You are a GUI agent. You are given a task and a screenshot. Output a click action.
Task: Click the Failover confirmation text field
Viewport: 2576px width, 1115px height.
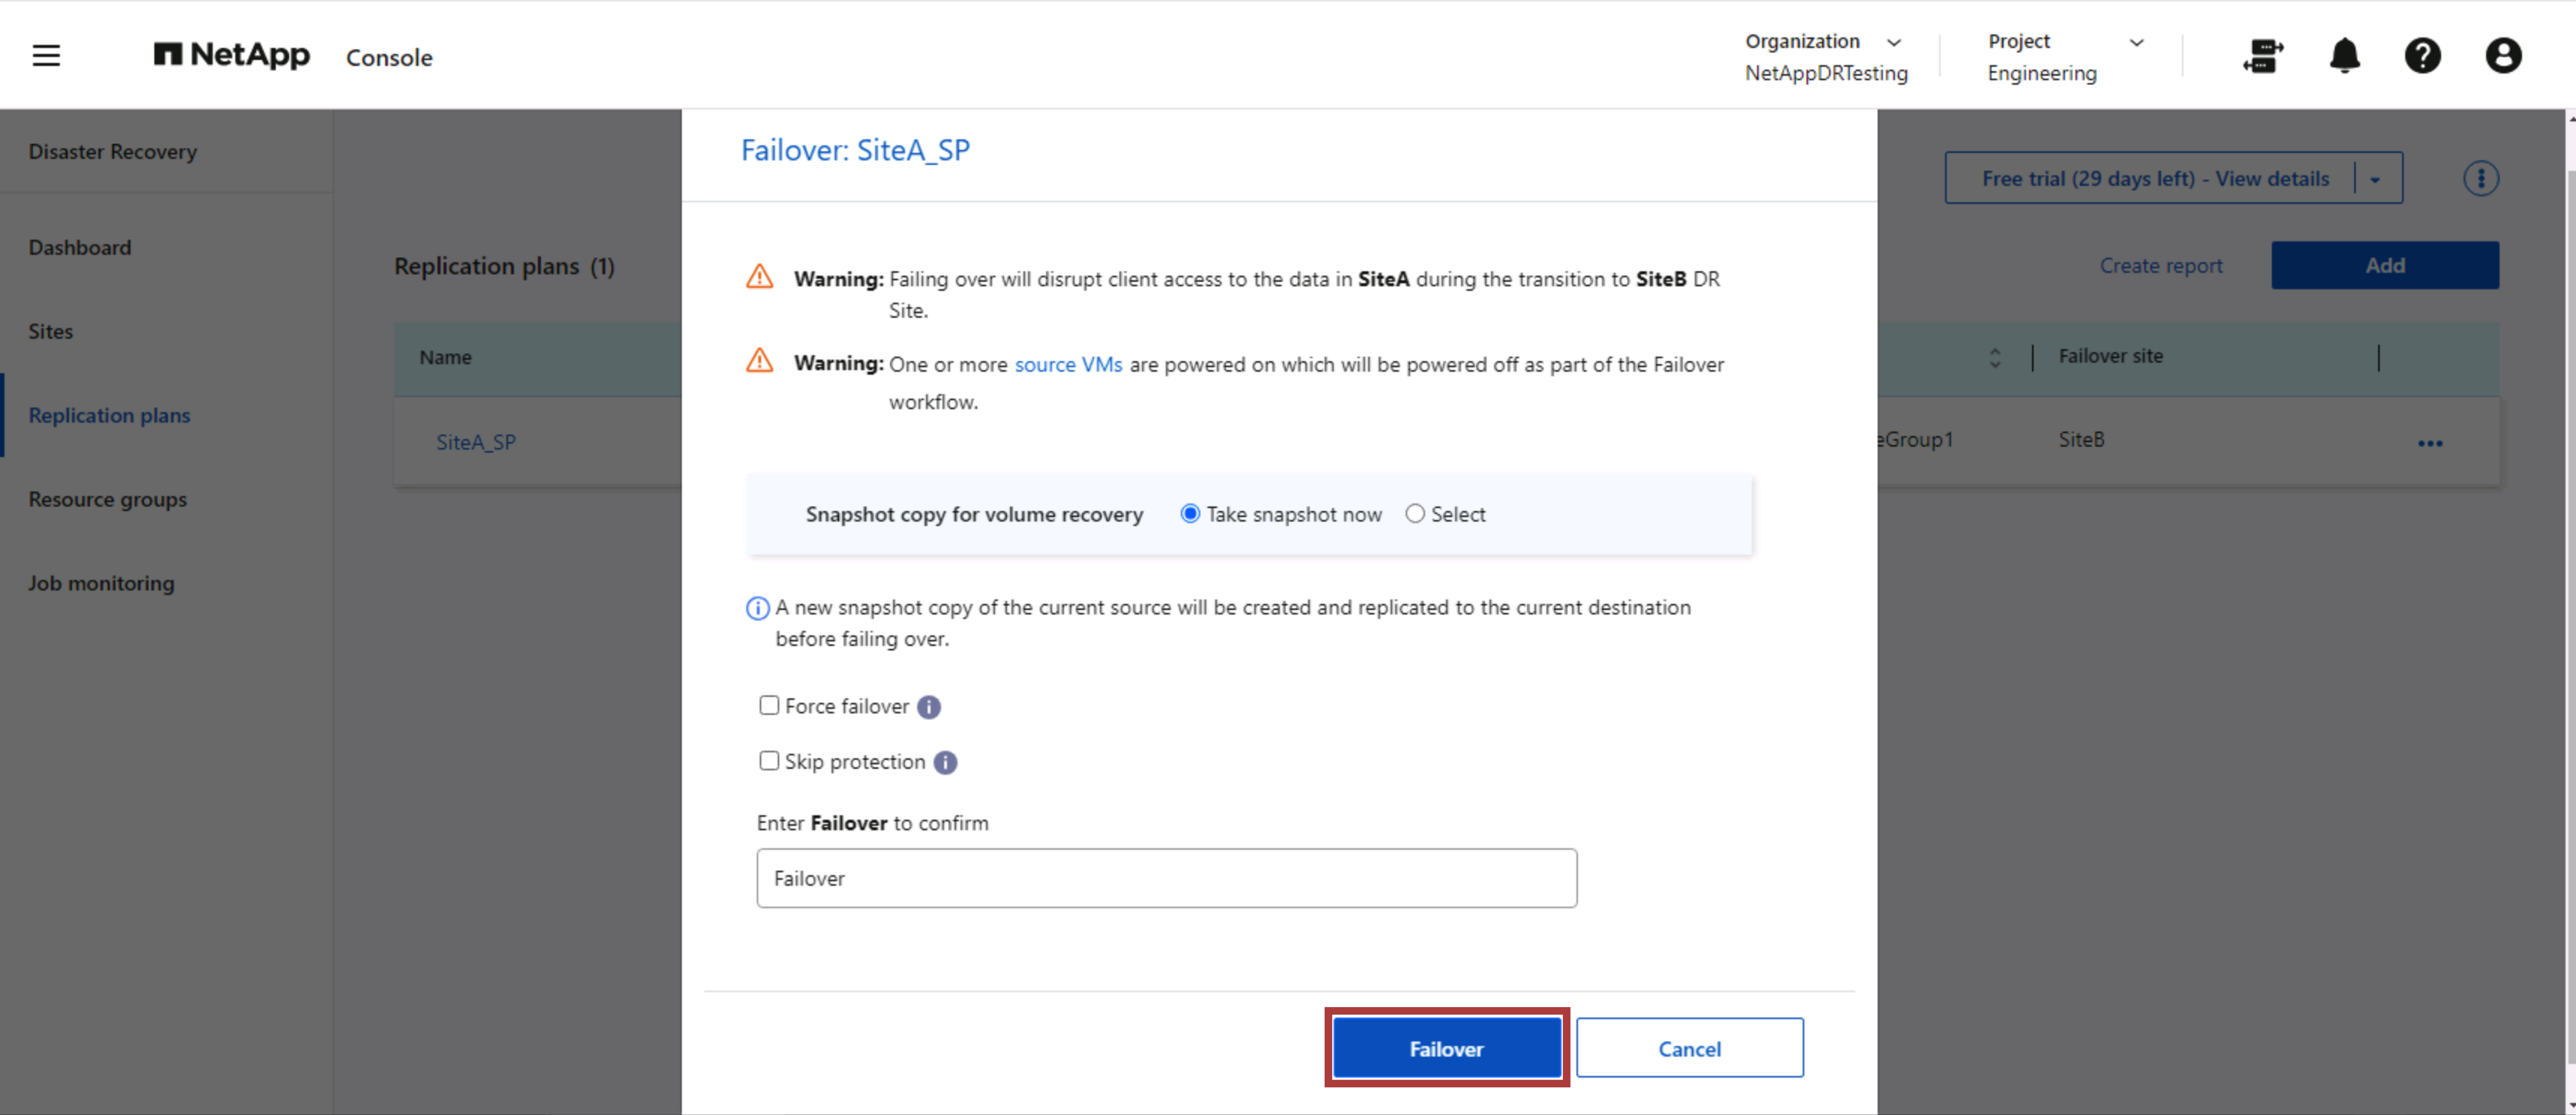click(x=1166, y=878)
